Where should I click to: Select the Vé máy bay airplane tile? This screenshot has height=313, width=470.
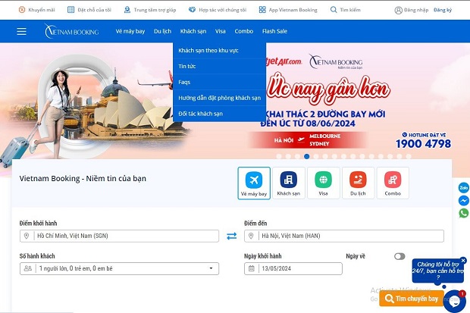click(254, 183)
